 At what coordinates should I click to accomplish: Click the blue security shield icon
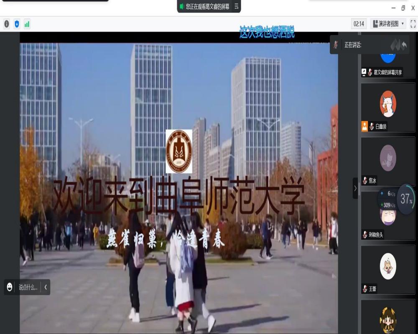tap(17, 24)
